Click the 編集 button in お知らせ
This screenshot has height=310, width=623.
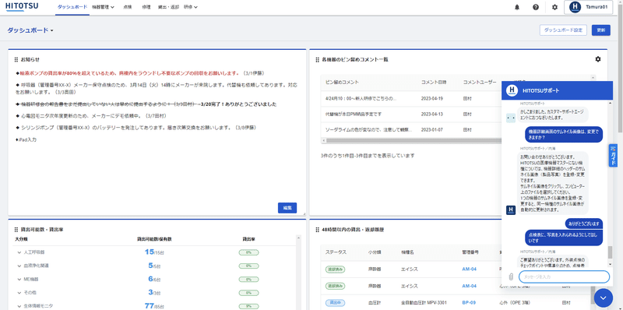tap(287, 208)
